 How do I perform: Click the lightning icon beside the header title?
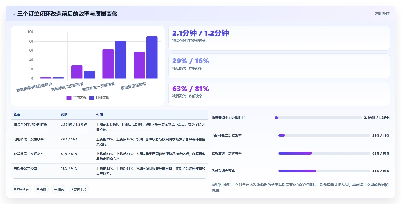[x=13, y=14]
